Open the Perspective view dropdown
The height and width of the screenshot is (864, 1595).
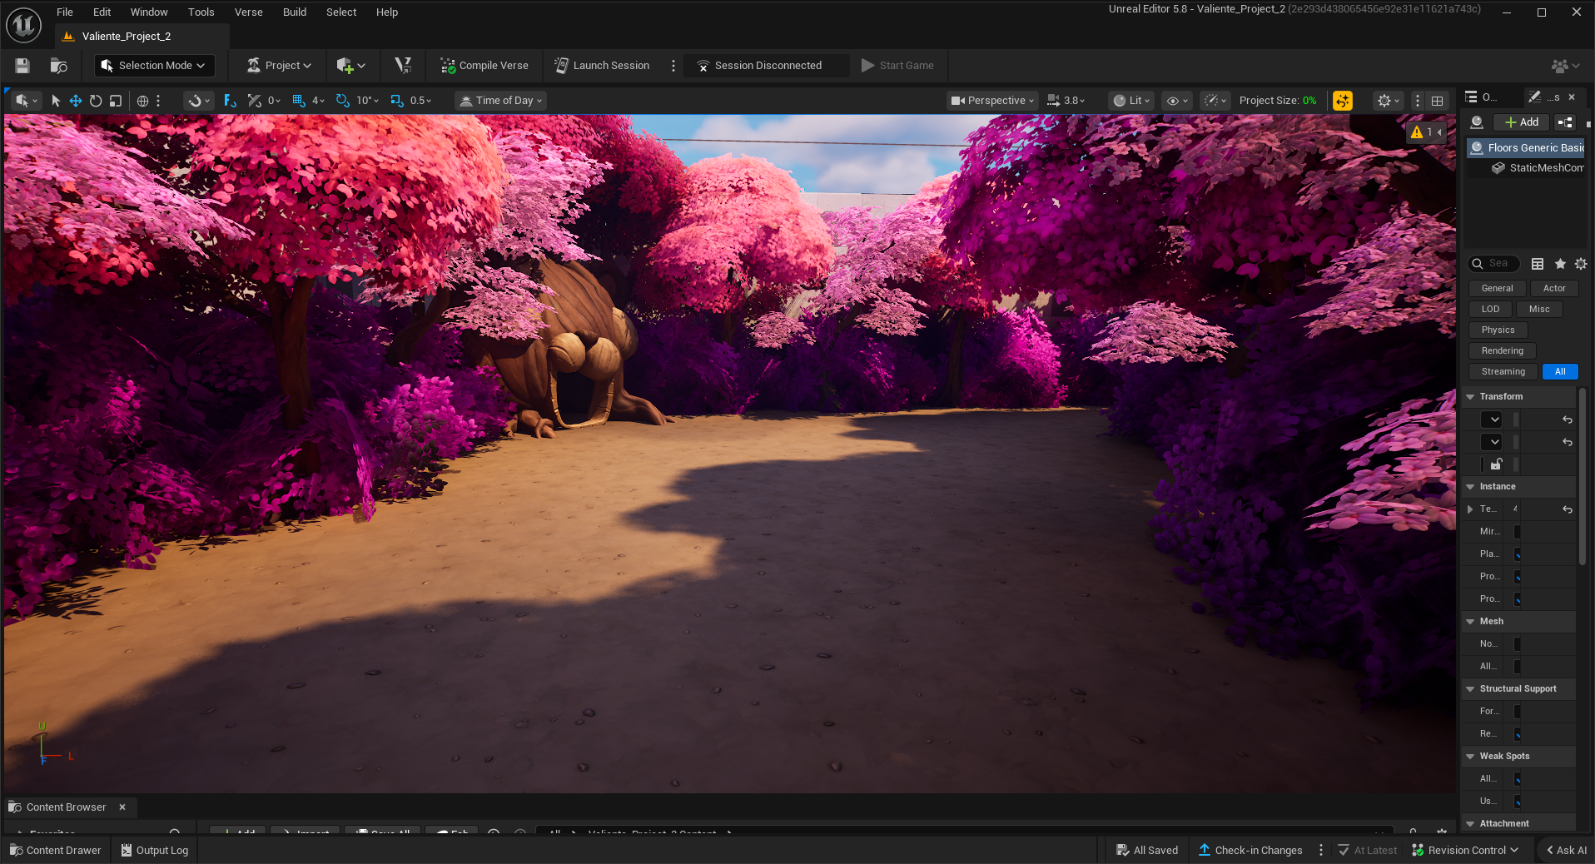[x=993, y=101]
